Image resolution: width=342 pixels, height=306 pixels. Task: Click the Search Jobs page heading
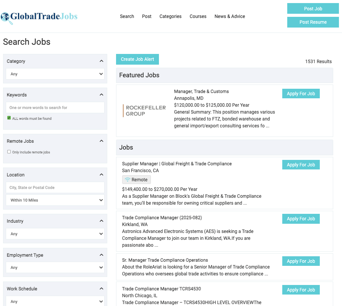(26, 42)
